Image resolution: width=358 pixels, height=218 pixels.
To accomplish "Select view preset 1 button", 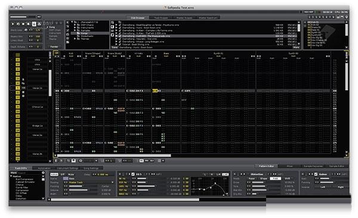I will [x=310, y=17].
